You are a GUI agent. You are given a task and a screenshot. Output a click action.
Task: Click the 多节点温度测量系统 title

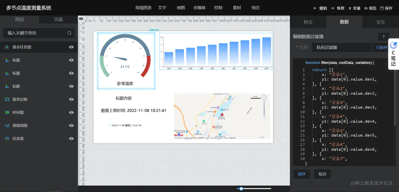29,8
